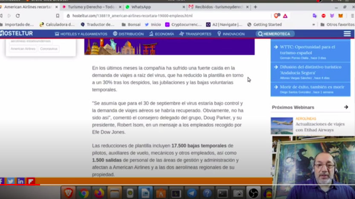355x199 pixels.
Task: Share the article on Facebook
Action: [x=2, y=181]
